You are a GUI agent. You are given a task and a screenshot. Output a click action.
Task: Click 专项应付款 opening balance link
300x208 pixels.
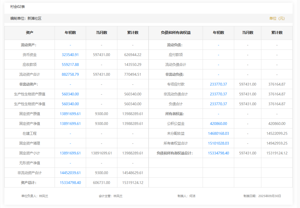tap(218, 84)
